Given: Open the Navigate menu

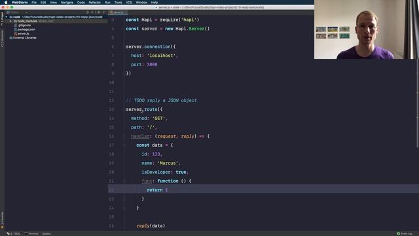Looking at the screenshot, I should (67, 3).
